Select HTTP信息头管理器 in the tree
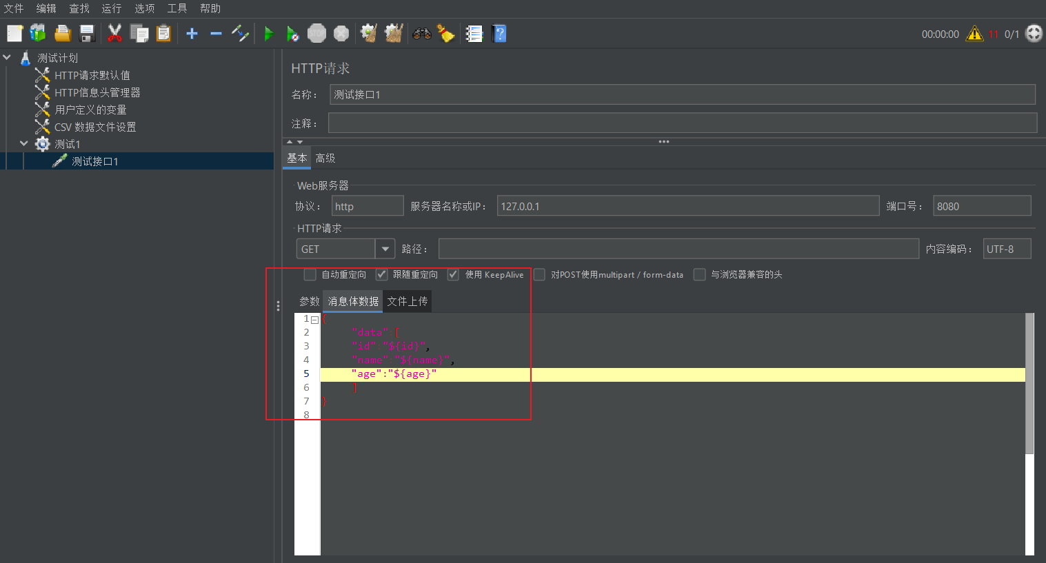The image size is (1046, 563). (x=97, y=92)
